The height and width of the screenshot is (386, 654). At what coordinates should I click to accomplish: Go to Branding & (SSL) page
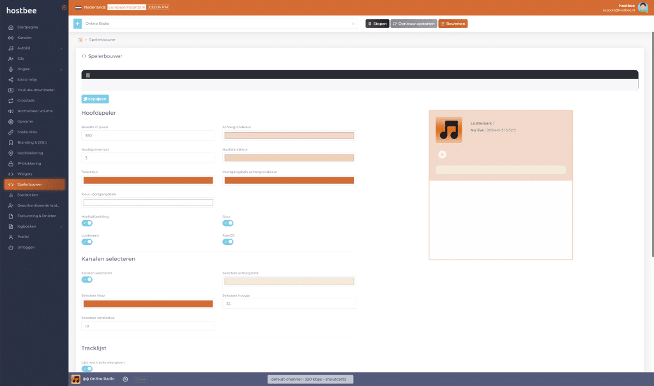click(32, 142)
